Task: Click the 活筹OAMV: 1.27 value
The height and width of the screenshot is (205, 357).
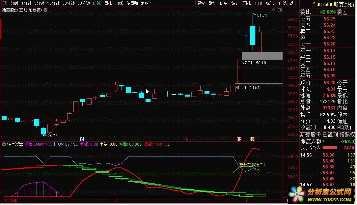Action: (x=40, y=144)
